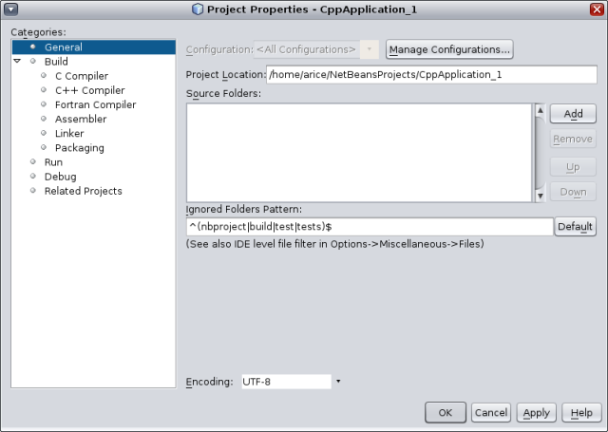Screen dimensions: 608x432
Task: Open the Assembler category
Action: point(81,119)
